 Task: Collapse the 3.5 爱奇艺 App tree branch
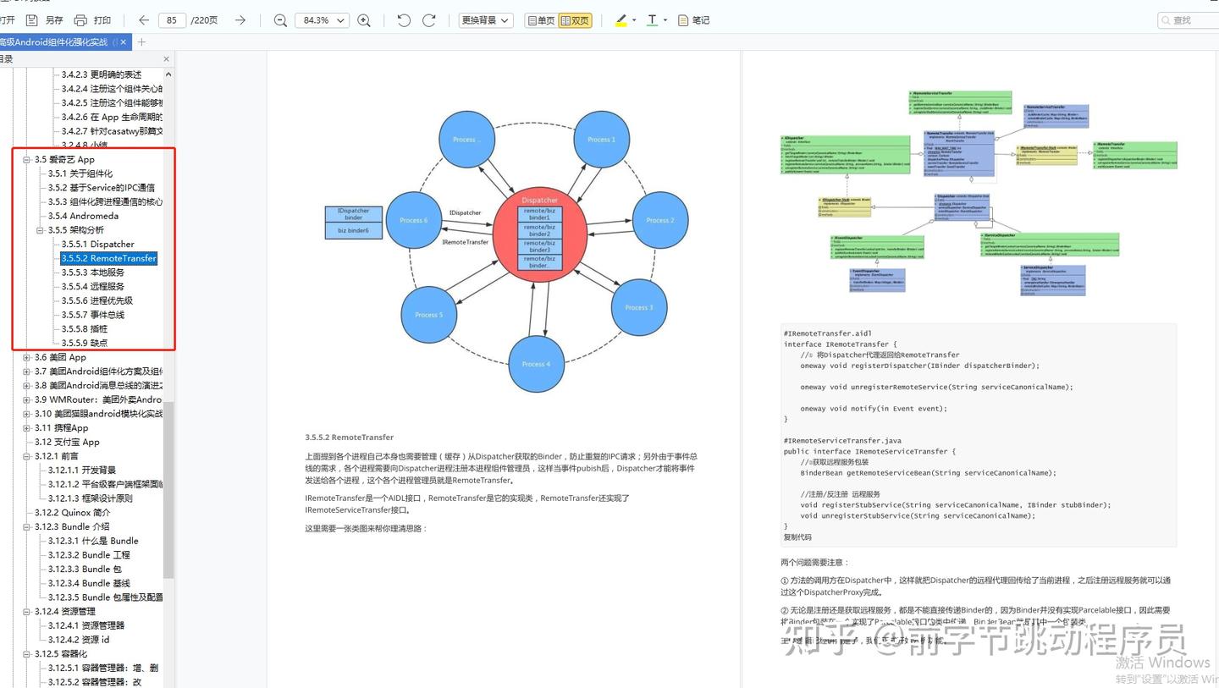click(26, 158)
